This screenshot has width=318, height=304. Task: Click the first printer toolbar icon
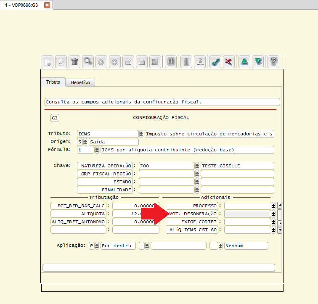coord(128,62)
